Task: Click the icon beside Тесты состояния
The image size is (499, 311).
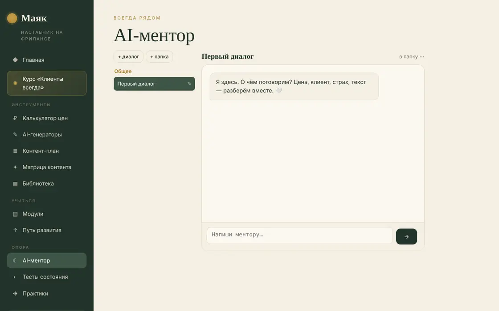Action: 15,277
